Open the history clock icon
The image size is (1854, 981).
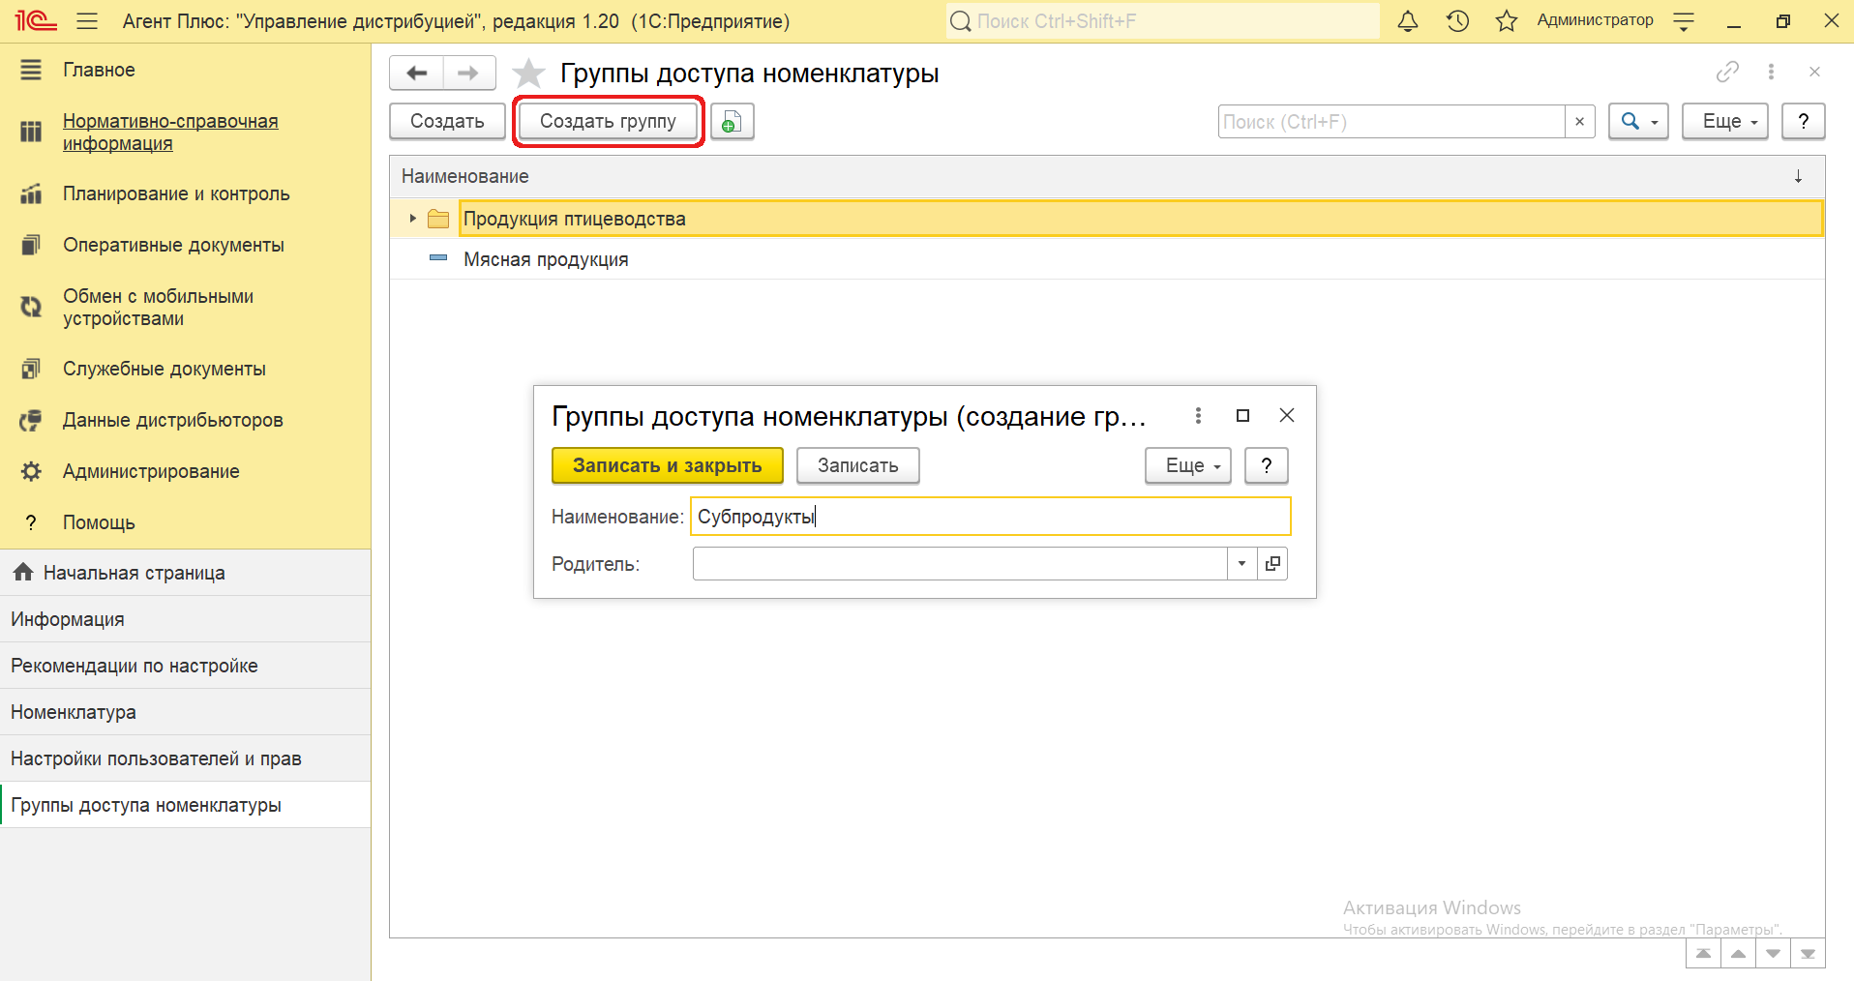click(1457, 21)
